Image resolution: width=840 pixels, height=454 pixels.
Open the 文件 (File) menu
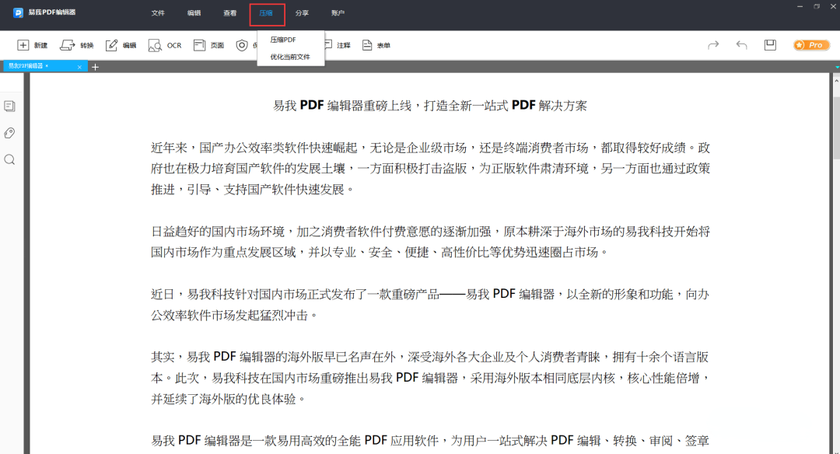(158, 13)
